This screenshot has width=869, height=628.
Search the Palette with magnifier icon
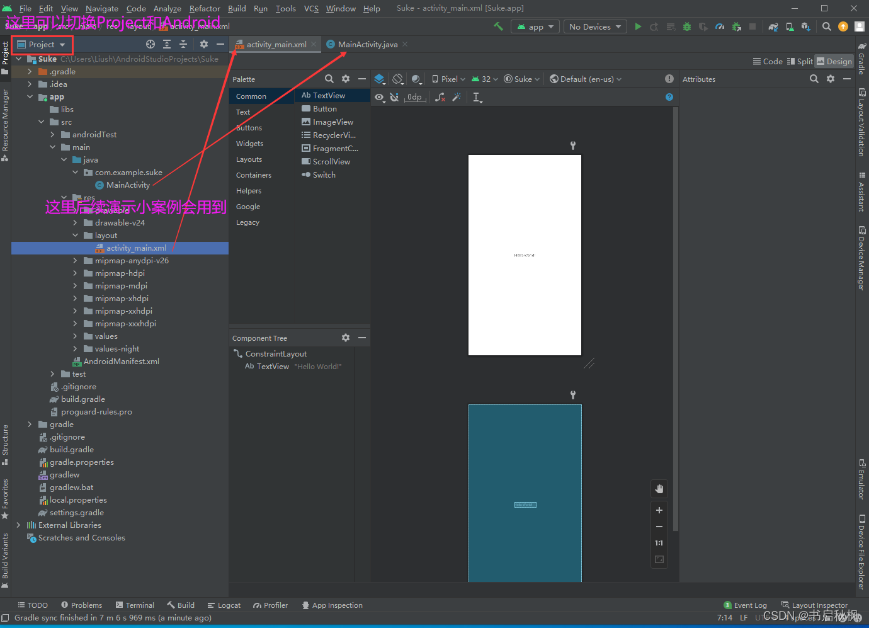click(x=329, y=79)
